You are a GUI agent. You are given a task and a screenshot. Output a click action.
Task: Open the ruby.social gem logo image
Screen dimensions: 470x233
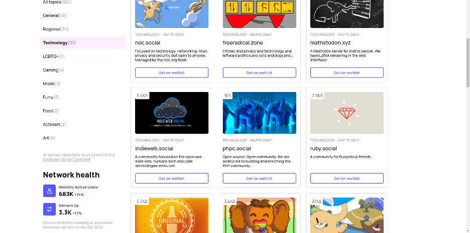click(x=347, y=113)
